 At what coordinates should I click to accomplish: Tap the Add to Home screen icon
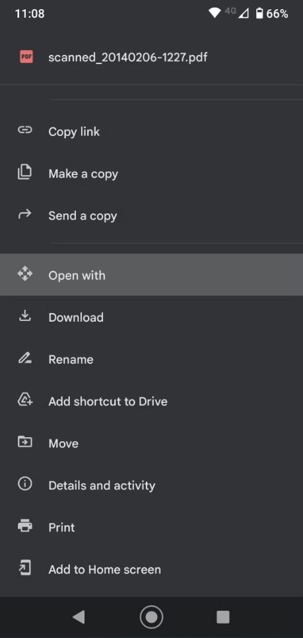(x=25, y=568)
